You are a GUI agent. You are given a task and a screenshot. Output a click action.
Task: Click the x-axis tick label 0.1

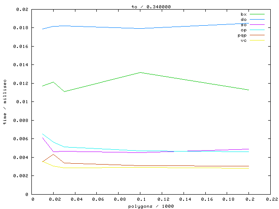pos(140,200)
